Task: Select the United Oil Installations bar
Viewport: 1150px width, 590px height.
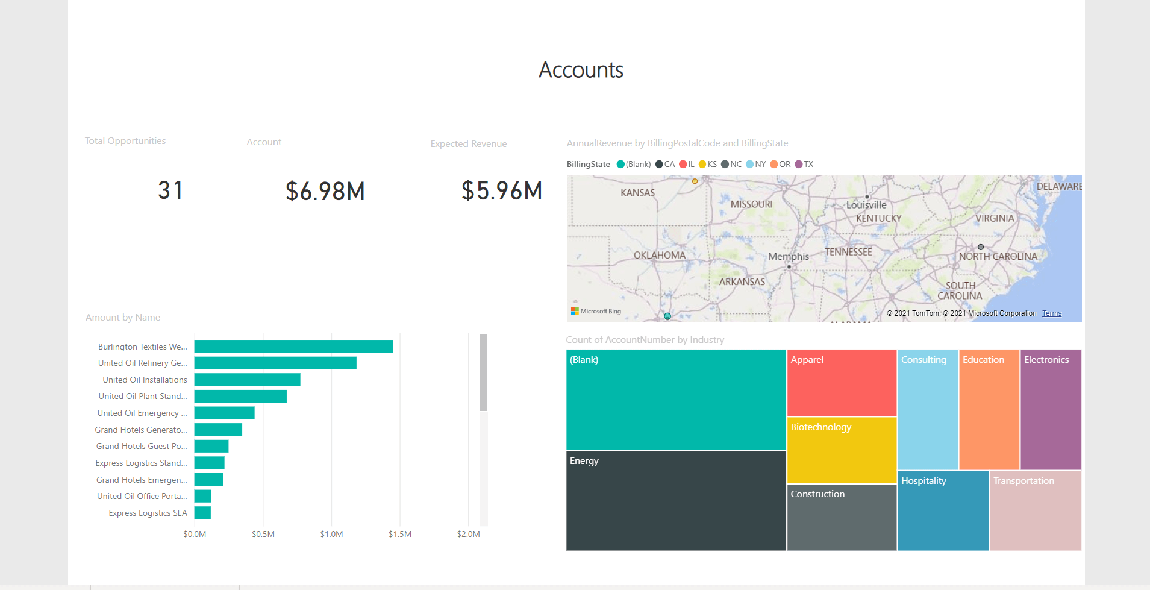Action: click(248, 380)
